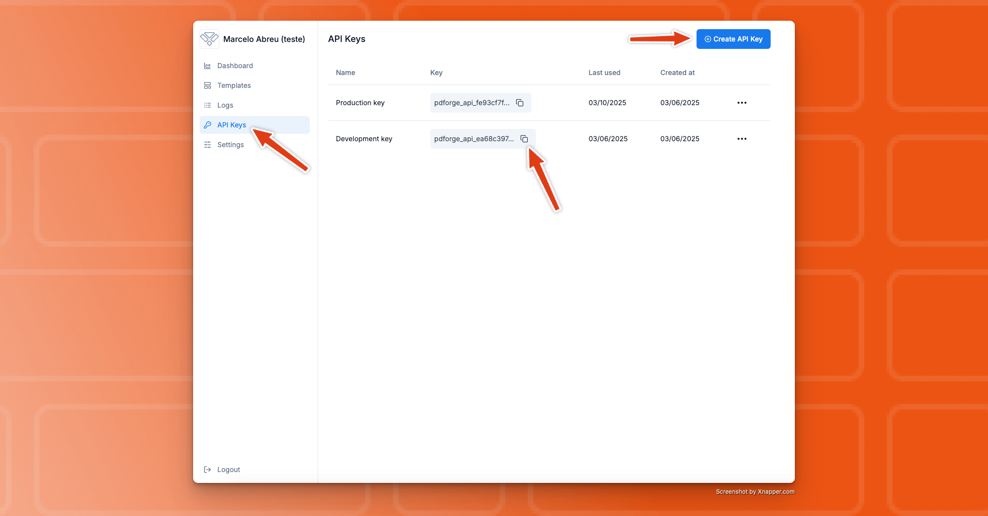Click the Settings sliders icon in sidebar
The height and width of the screenshot is (516, 988).
(x=207, y=145)
